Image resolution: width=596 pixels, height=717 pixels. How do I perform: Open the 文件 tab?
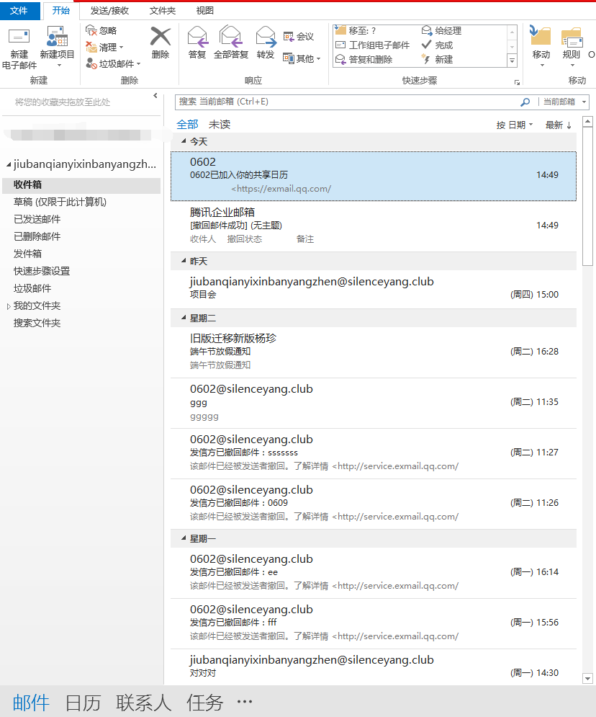pyautogui.click(x=19, y=11)
